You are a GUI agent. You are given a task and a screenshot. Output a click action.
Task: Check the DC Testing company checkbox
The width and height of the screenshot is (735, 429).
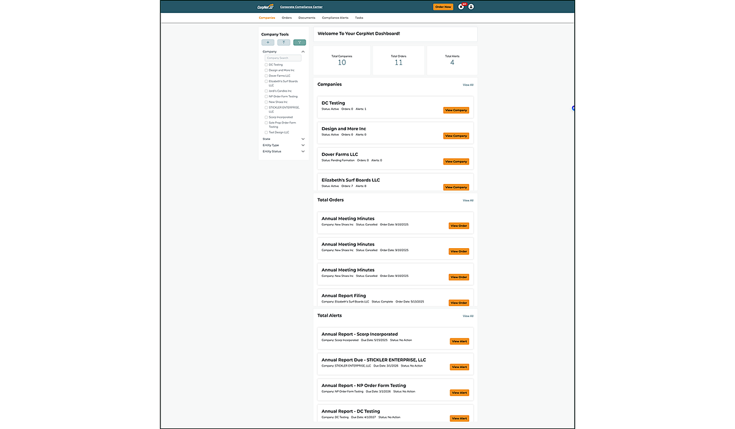click(266, 65)
